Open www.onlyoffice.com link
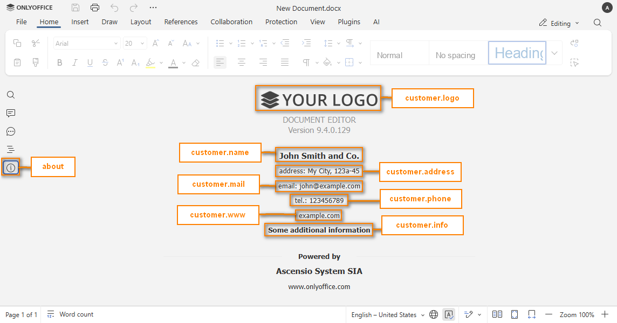The height and width of the screenshot is (323, 617). point(319,287)
